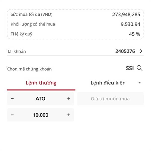The image size is (151, 151).
Task: Edit the 10,000 quantity field
Action: (41, 115)
